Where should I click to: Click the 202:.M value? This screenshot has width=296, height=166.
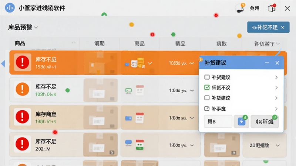[x=43, y=149]
